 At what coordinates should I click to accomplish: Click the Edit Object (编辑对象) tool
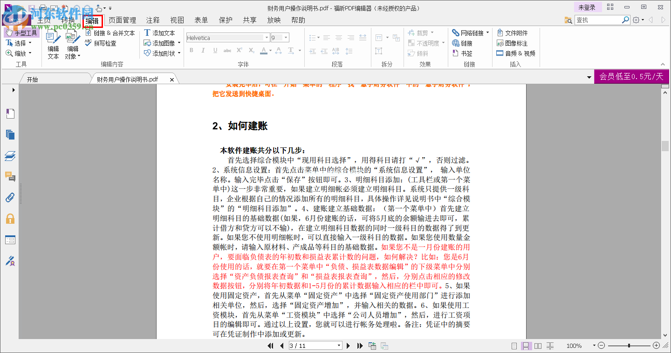click(x=73, y=45)
